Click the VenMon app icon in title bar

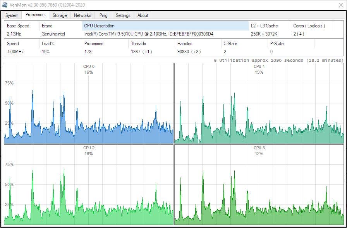click(x=4, y=5)
